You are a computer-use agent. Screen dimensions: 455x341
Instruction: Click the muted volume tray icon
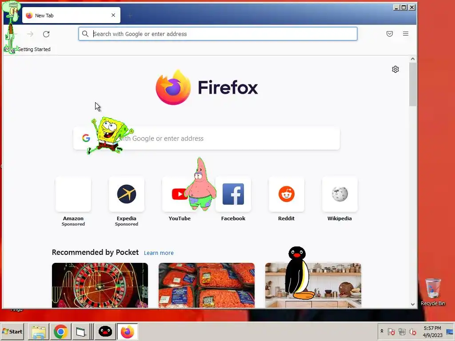pyautogui.click(x=412, y=331)
